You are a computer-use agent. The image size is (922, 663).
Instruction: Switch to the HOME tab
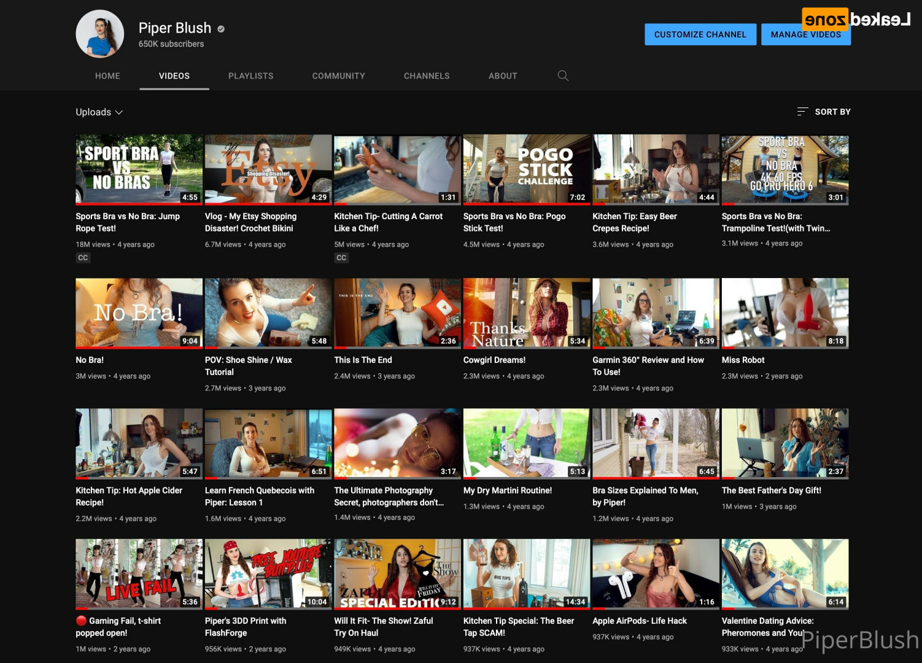[107, 76]
